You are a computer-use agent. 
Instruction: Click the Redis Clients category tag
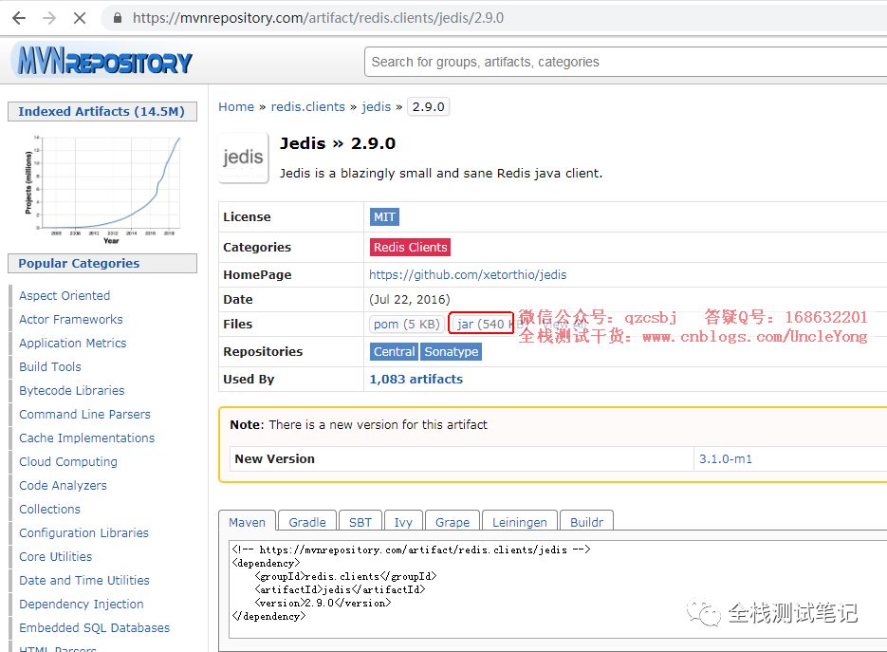click(x=410, y=248)
